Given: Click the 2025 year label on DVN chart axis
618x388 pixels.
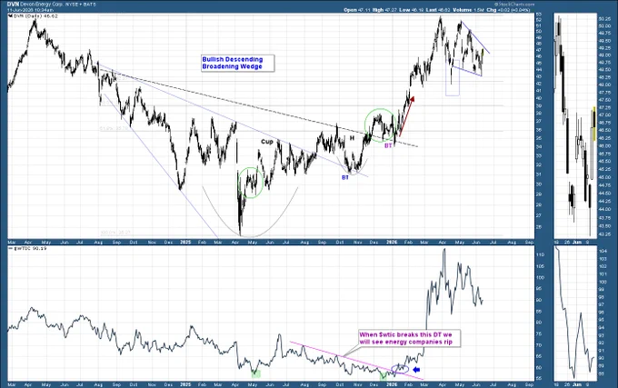Looking at the screenshot, I should coord(185,243).
